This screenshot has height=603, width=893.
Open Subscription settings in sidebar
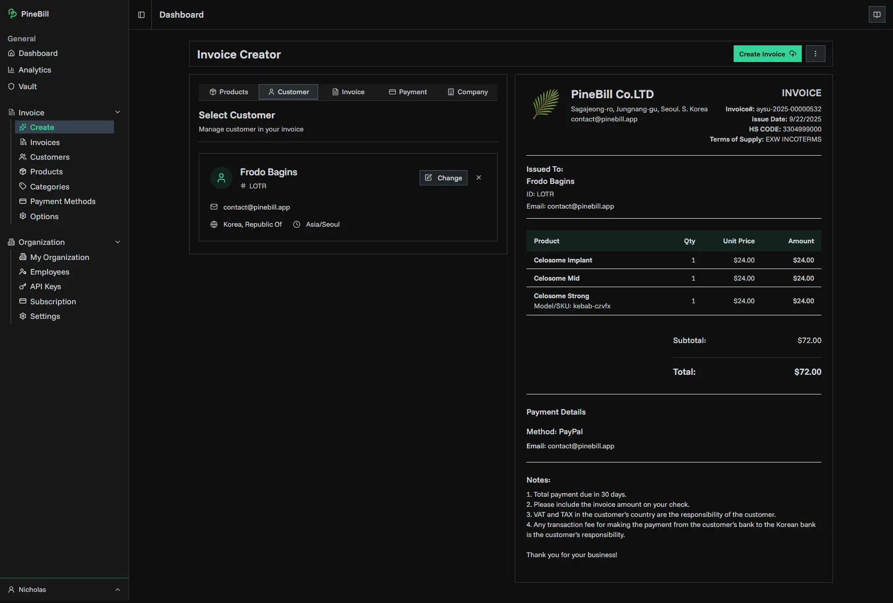point(53,302)
